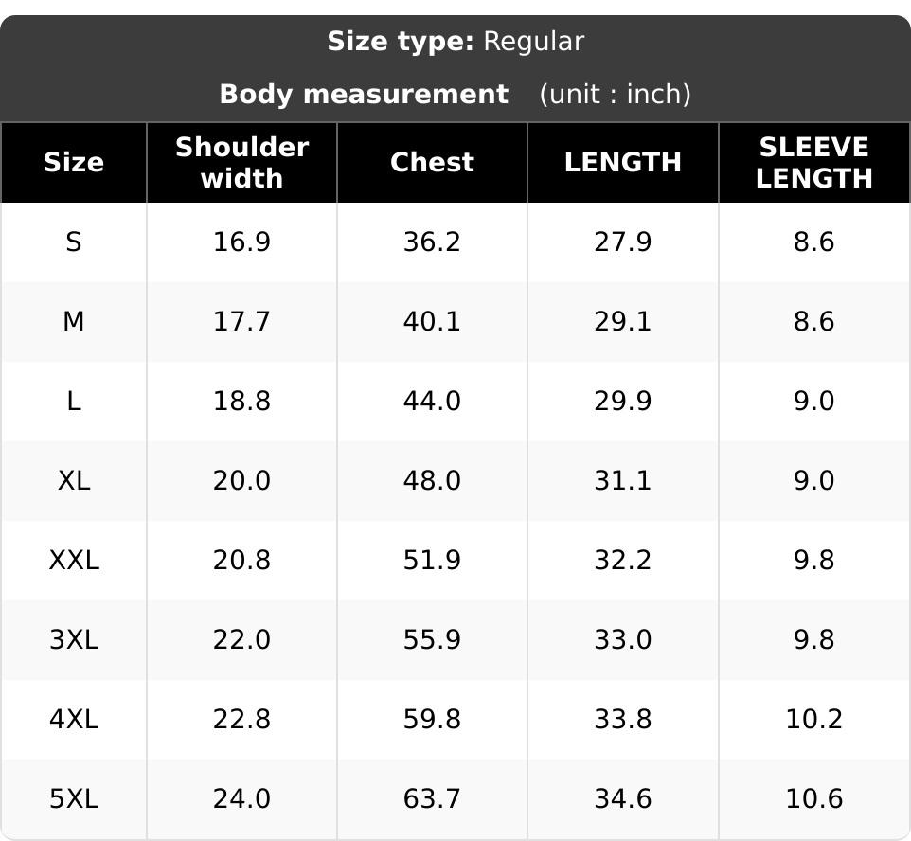The height and width of the screenshot is (841, 911).
Task: Select the Shoulder width column header
Action: (x=241, y=162)
